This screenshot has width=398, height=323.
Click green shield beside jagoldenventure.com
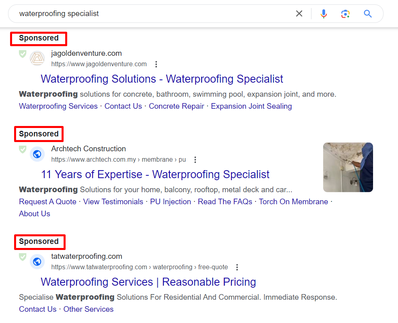[x=23, y=54]
